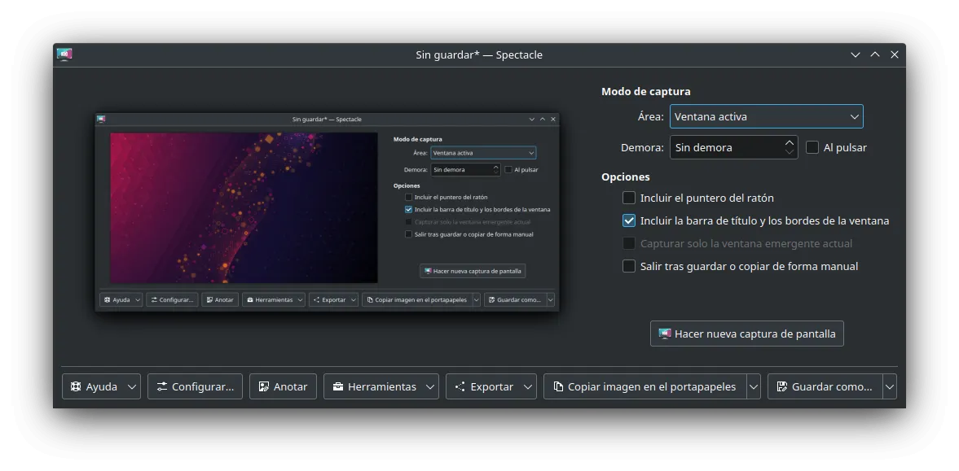Open the Exportar dropdown arrow

tap(527, 386)
